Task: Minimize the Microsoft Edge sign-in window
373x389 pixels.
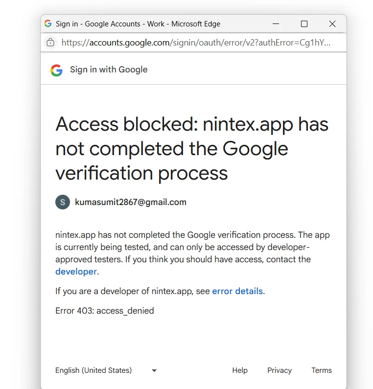Action: tap(276, 24)
